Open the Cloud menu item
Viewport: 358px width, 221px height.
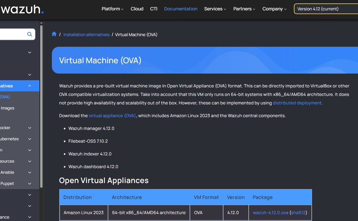point(137,9)
